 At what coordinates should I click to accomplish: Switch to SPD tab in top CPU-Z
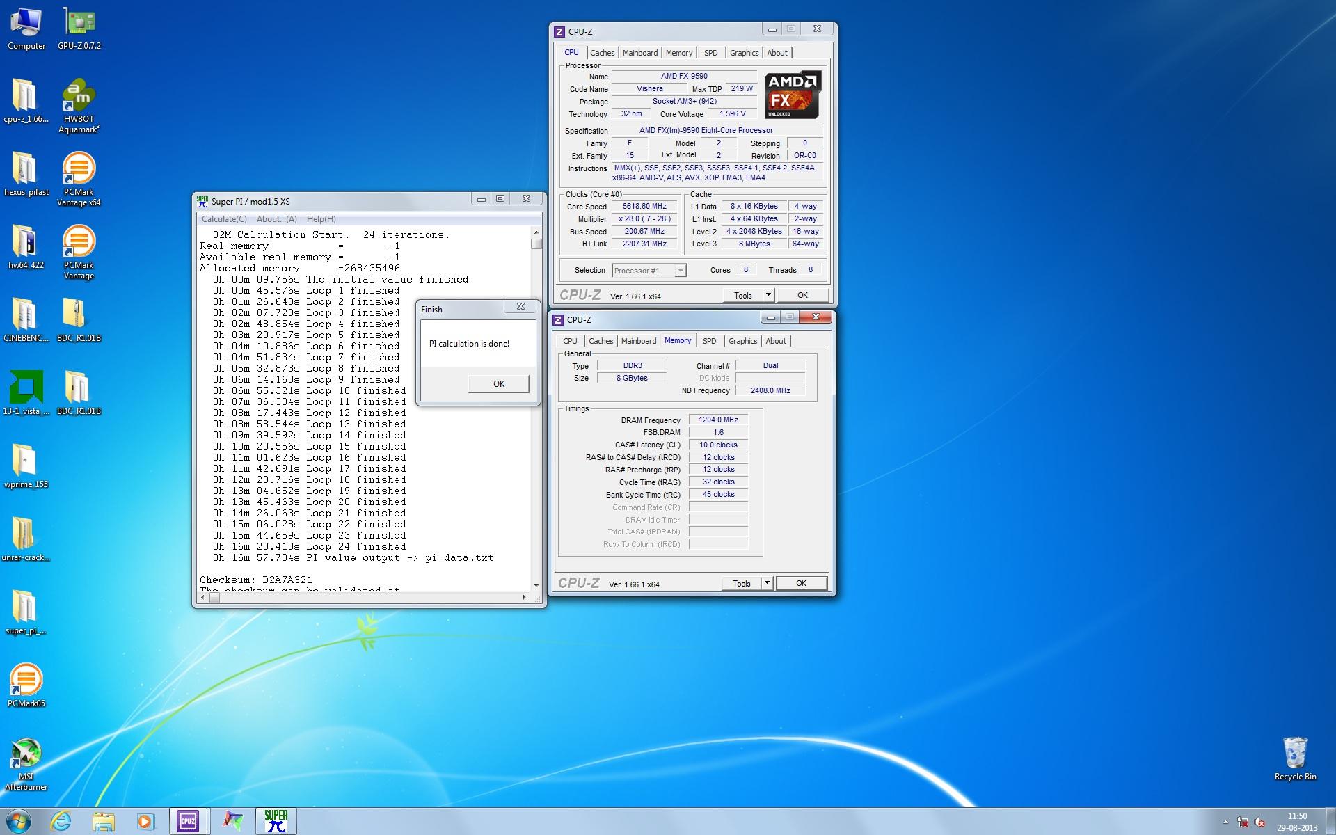pyautogui.click(x=710, y=53)
